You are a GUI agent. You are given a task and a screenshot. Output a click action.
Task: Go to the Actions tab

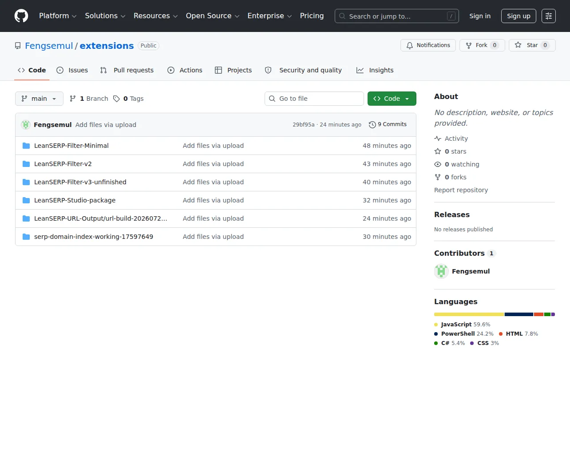(185, 70)
